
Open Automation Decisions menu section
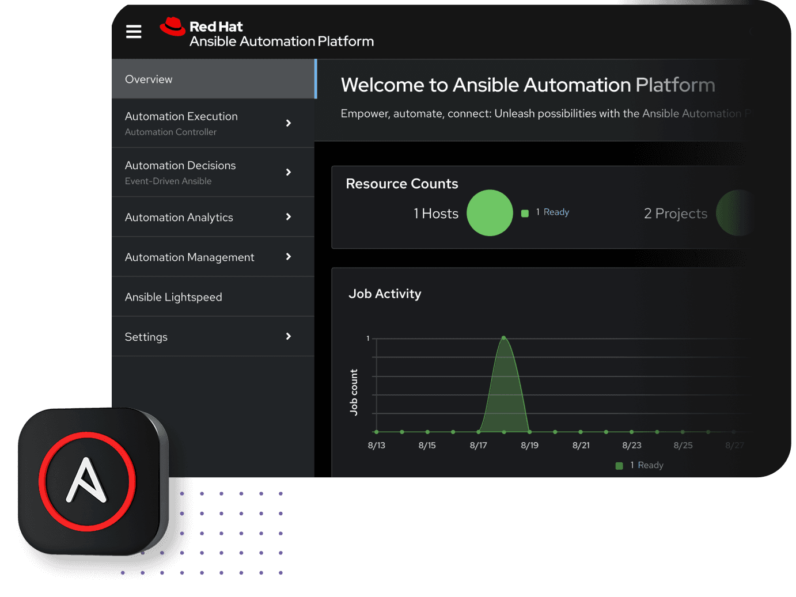pyautogui.click(x=213, y=172)
